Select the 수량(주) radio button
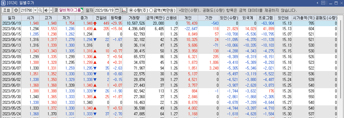 point(131,10)
